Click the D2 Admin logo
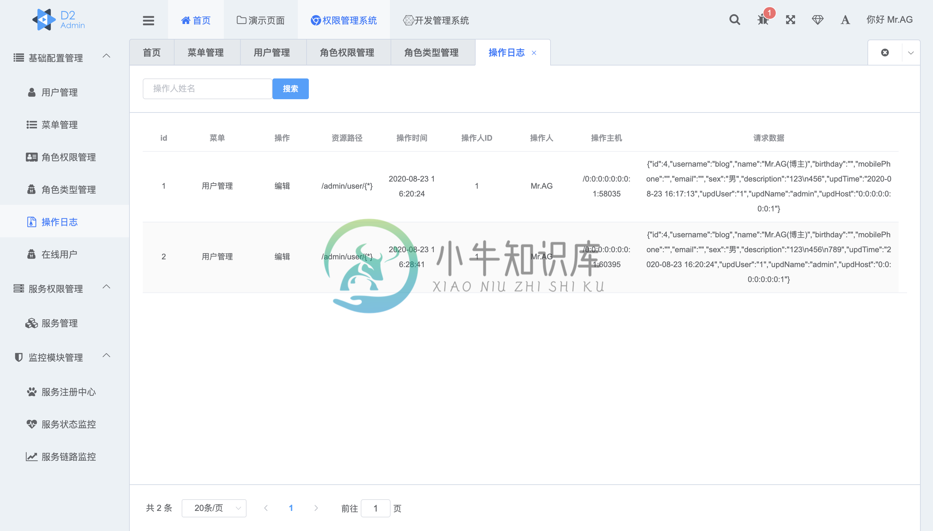 58,20
